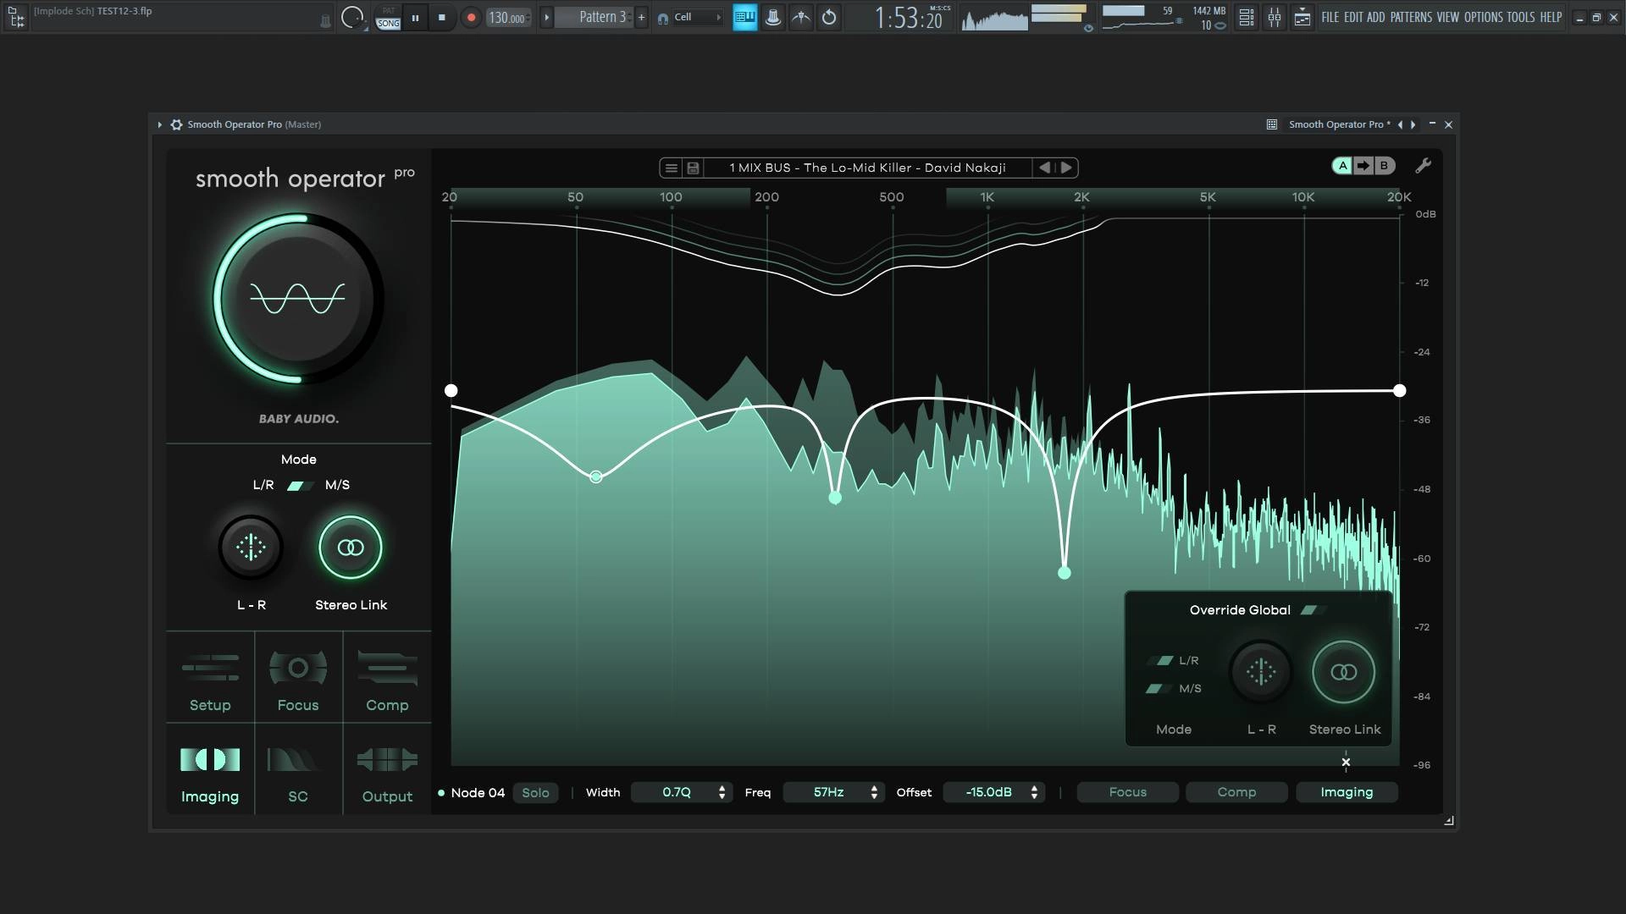
Task: Open the ADD menu
Action: [1376, 17]
